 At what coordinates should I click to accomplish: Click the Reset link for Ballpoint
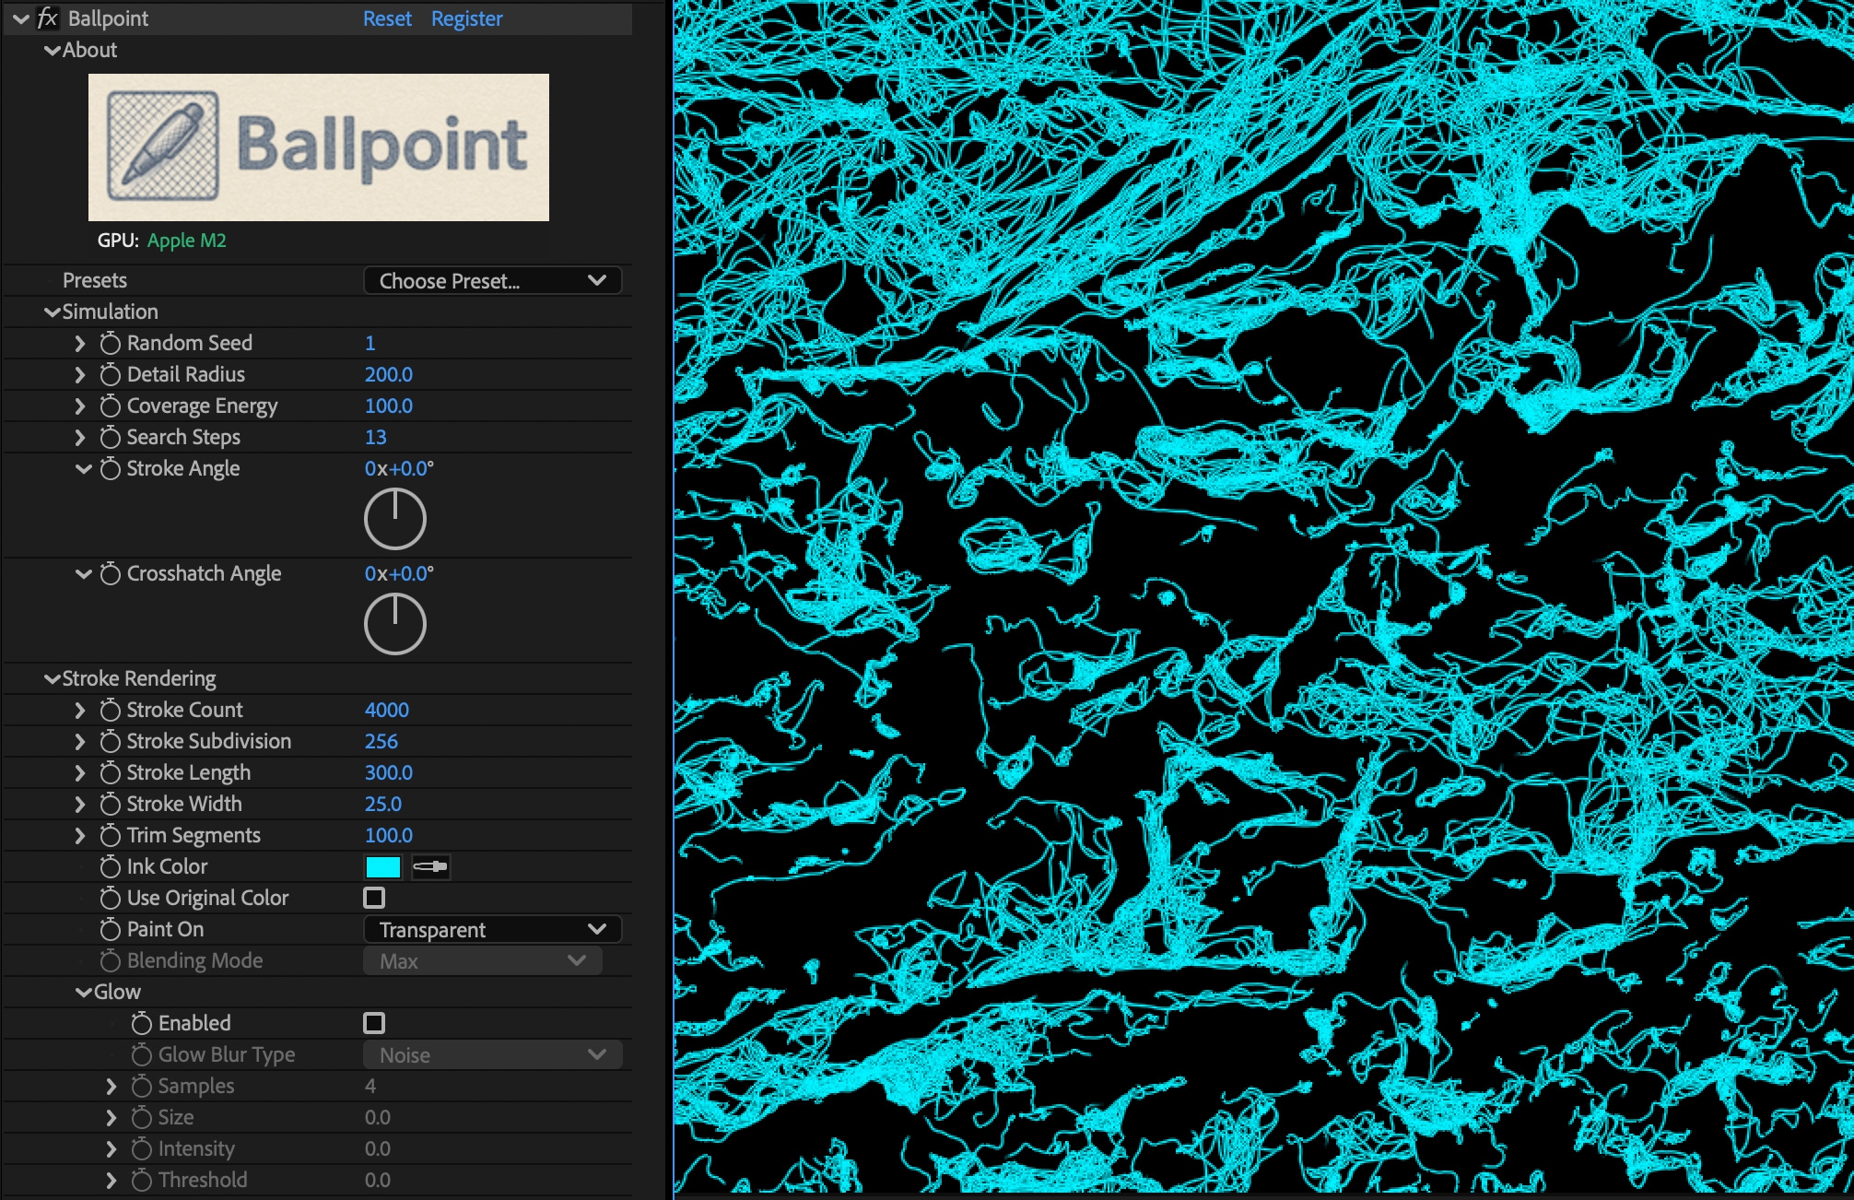tap(387, 18)
